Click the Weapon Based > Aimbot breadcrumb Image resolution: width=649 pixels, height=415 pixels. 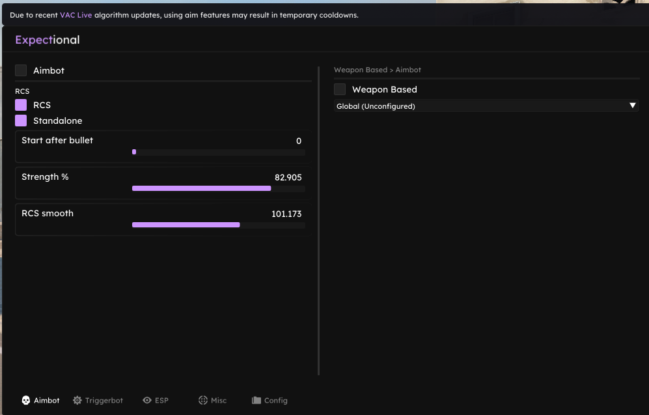tap(378, 70)
